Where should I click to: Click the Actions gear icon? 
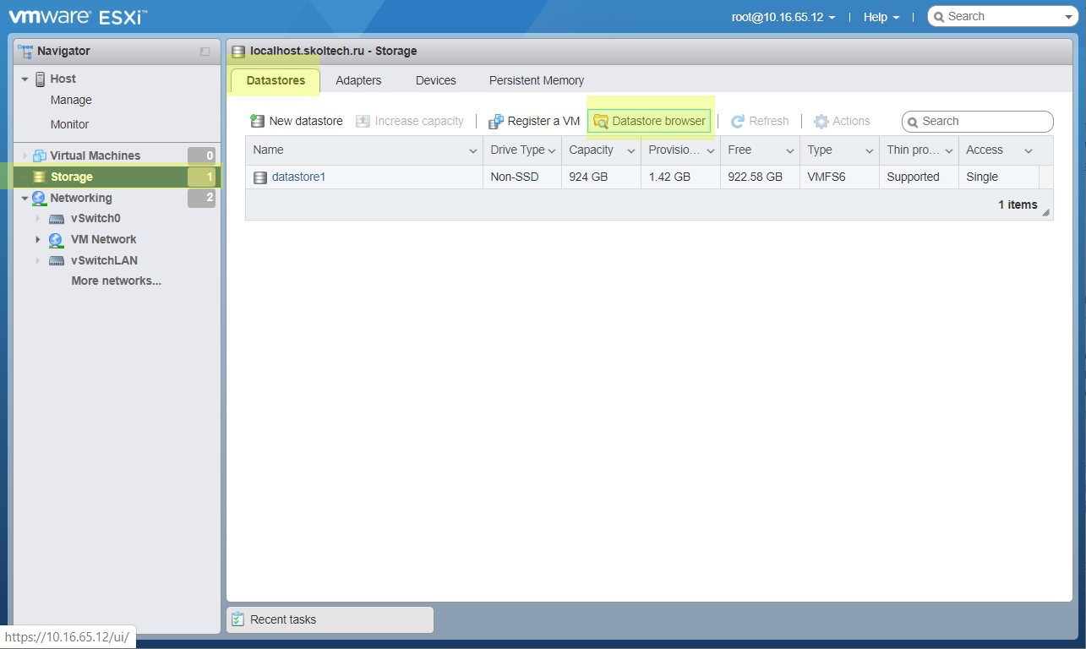(x=821, y=122)
